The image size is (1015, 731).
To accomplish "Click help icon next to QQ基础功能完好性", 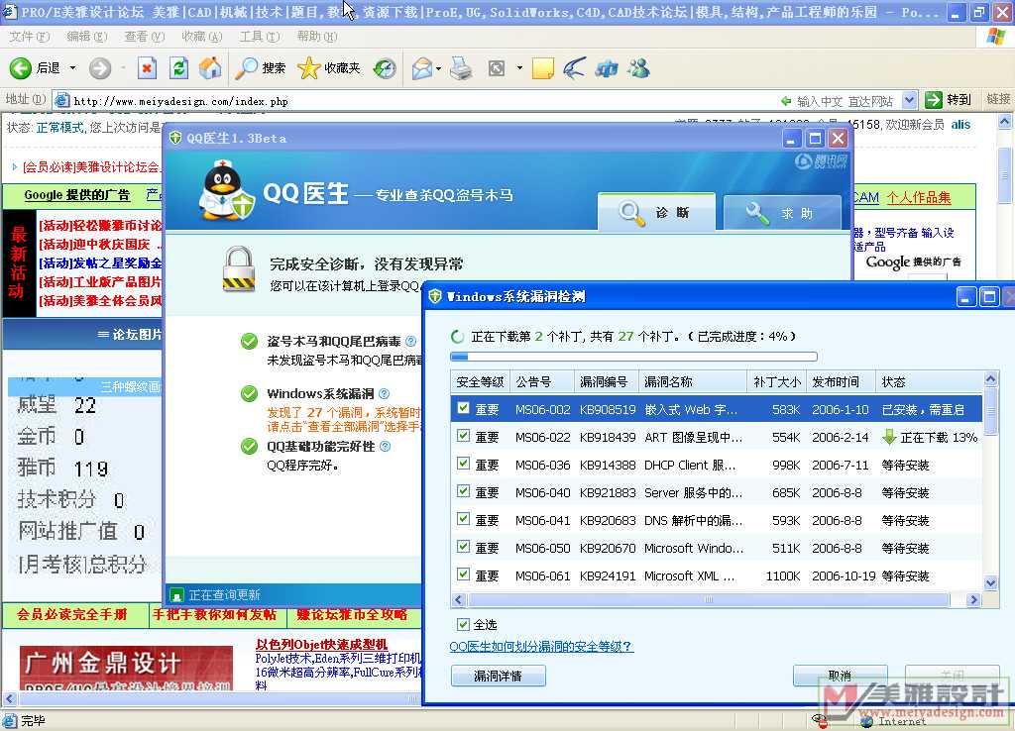I will click(x=386, y=447).
